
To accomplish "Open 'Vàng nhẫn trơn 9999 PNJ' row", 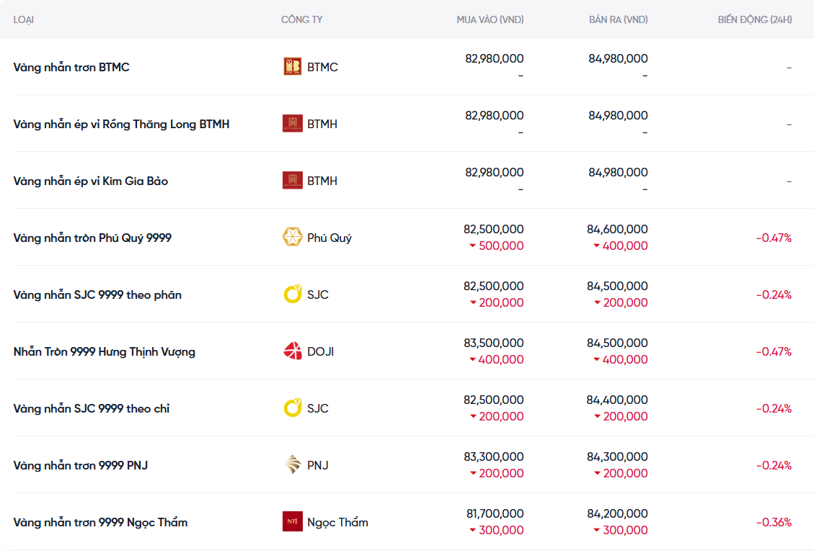I will (81, 465).
